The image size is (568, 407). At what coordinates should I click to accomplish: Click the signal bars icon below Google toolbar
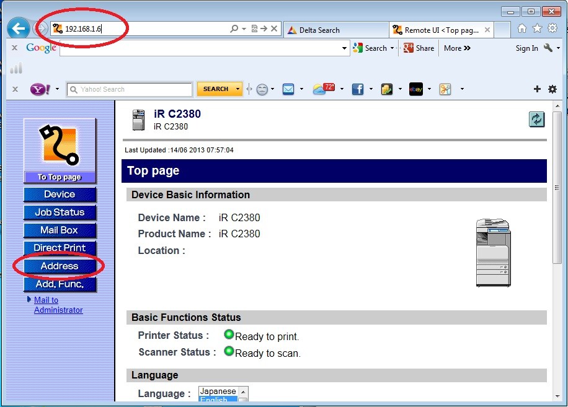16,68
